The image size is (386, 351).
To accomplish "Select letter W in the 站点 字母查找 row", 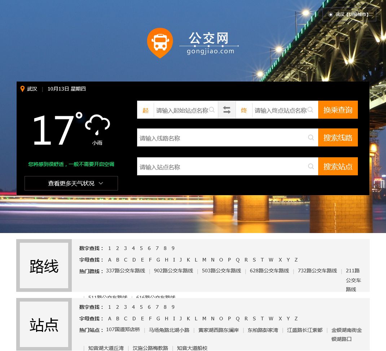I will coord(271,319).
